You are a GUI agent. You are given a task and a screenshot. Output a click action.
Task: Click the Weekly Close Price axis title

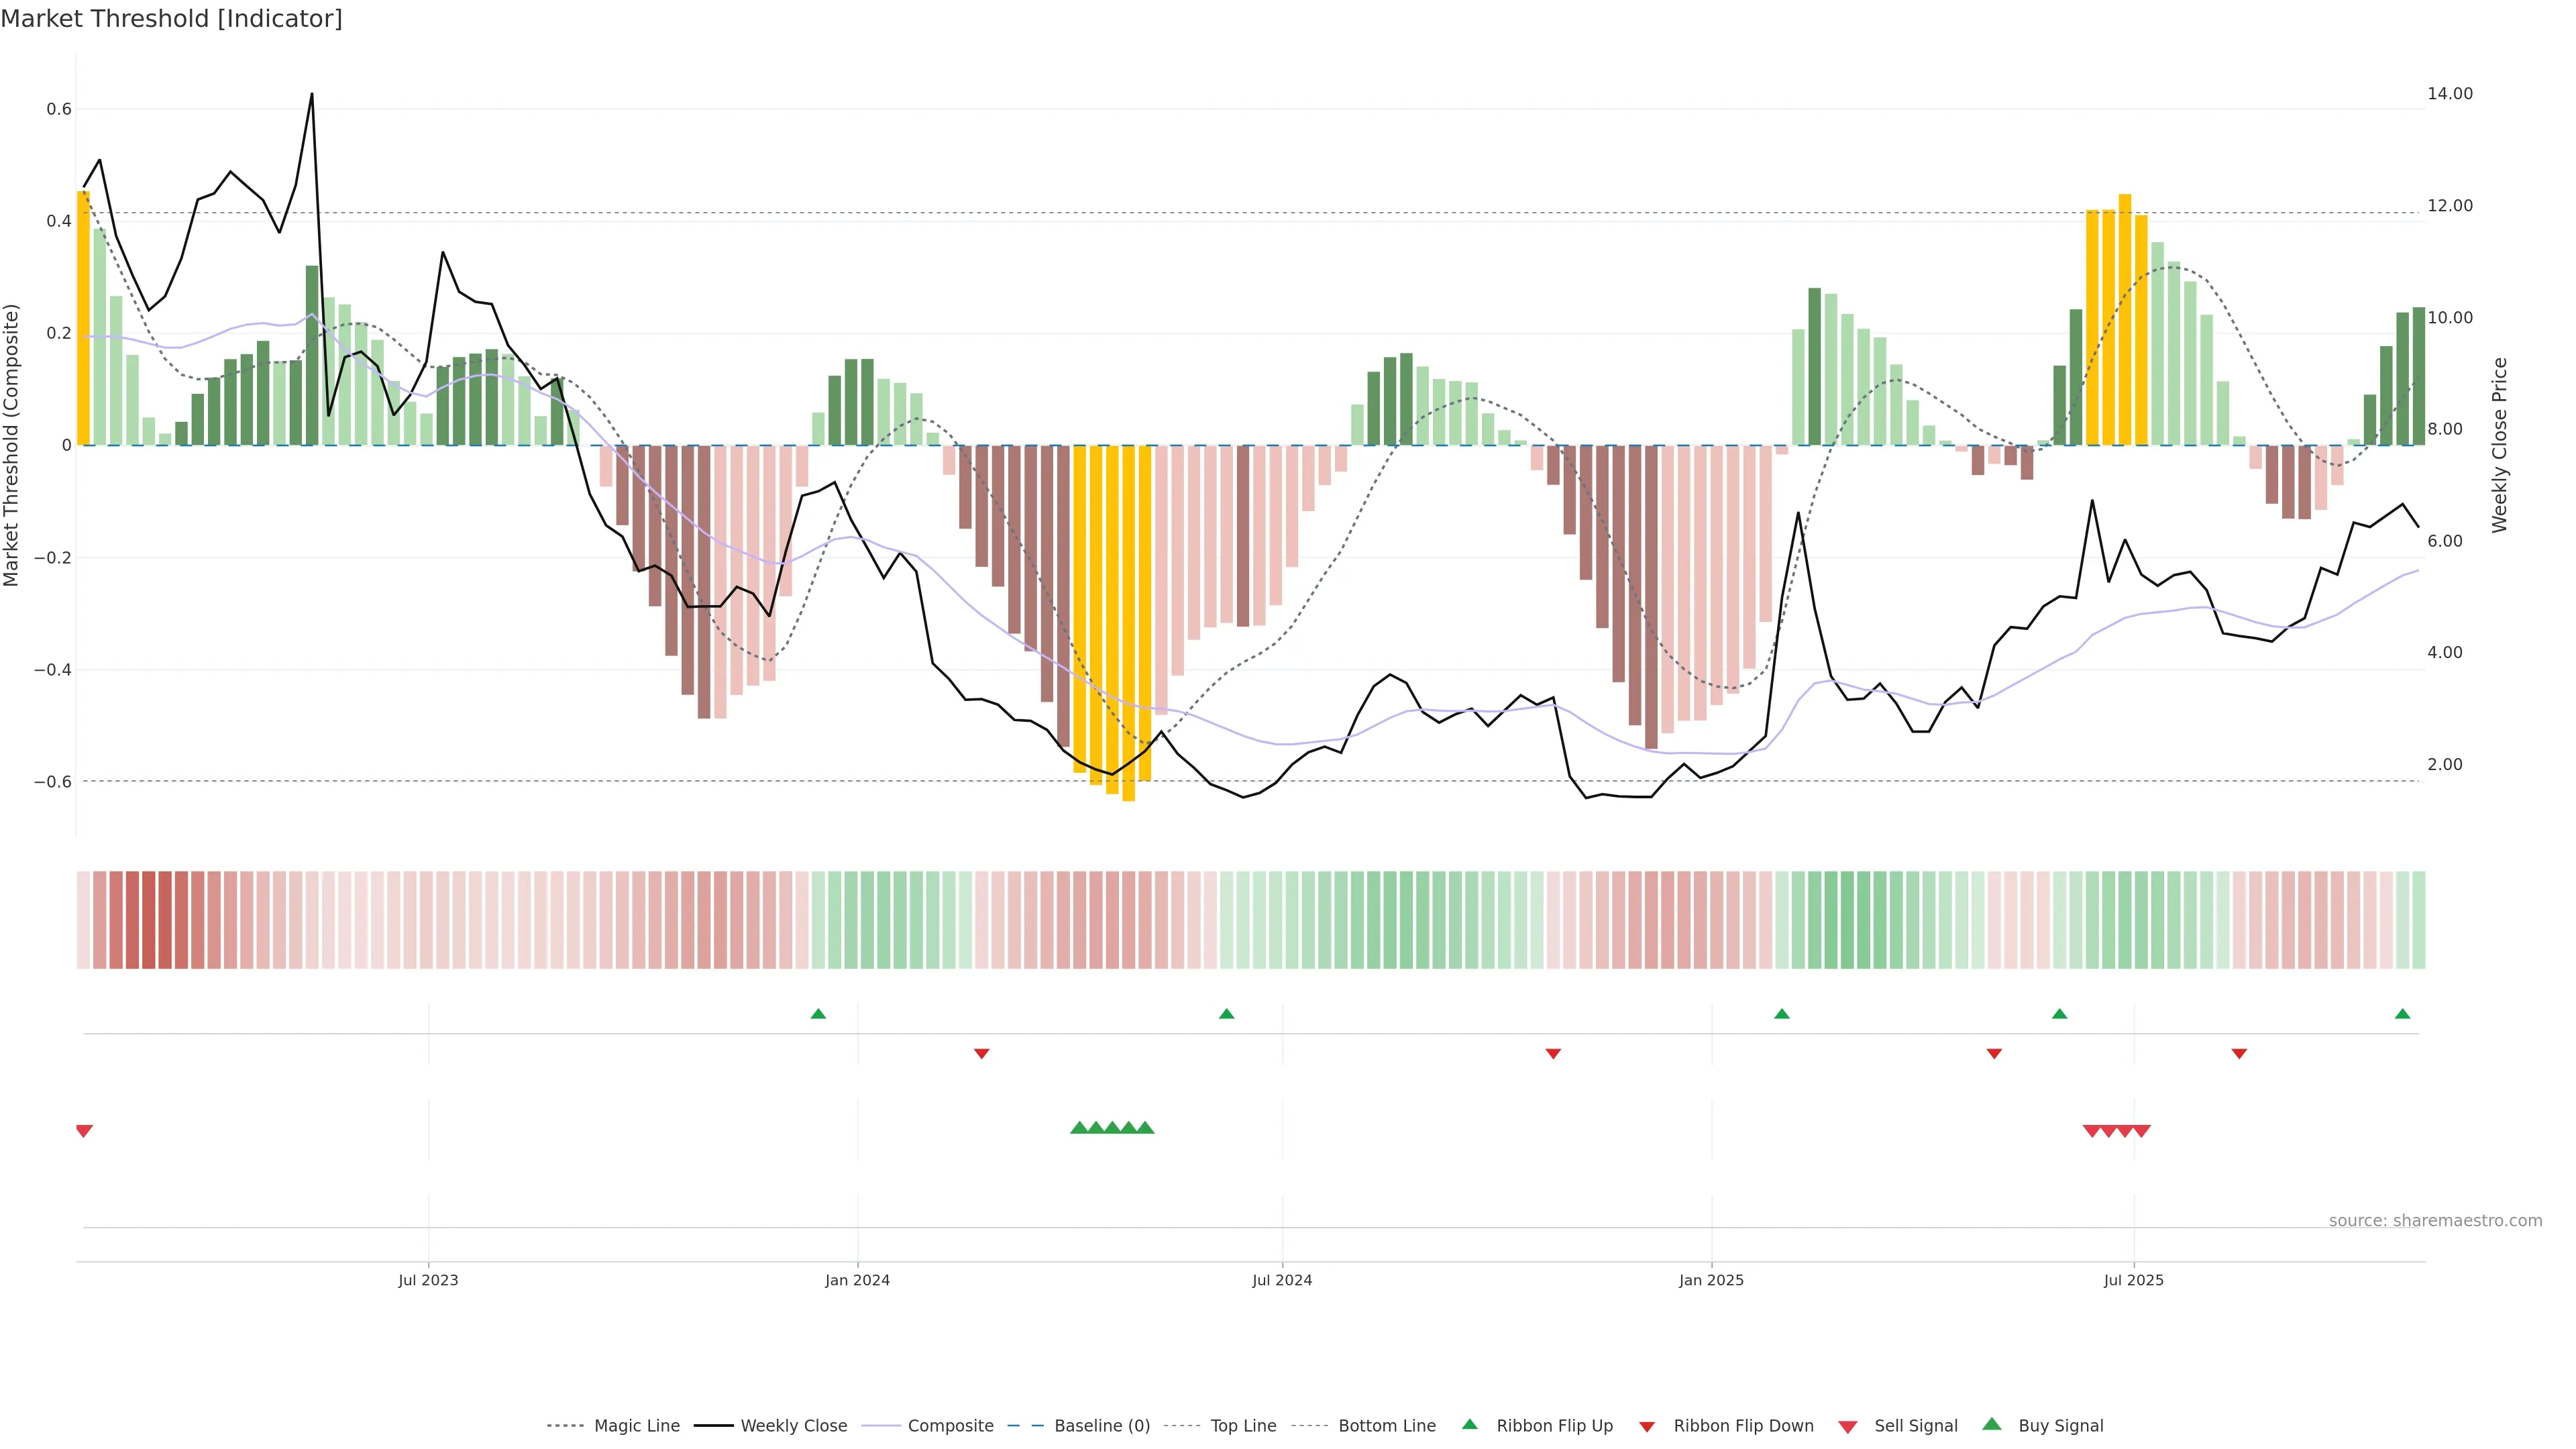2499,445
